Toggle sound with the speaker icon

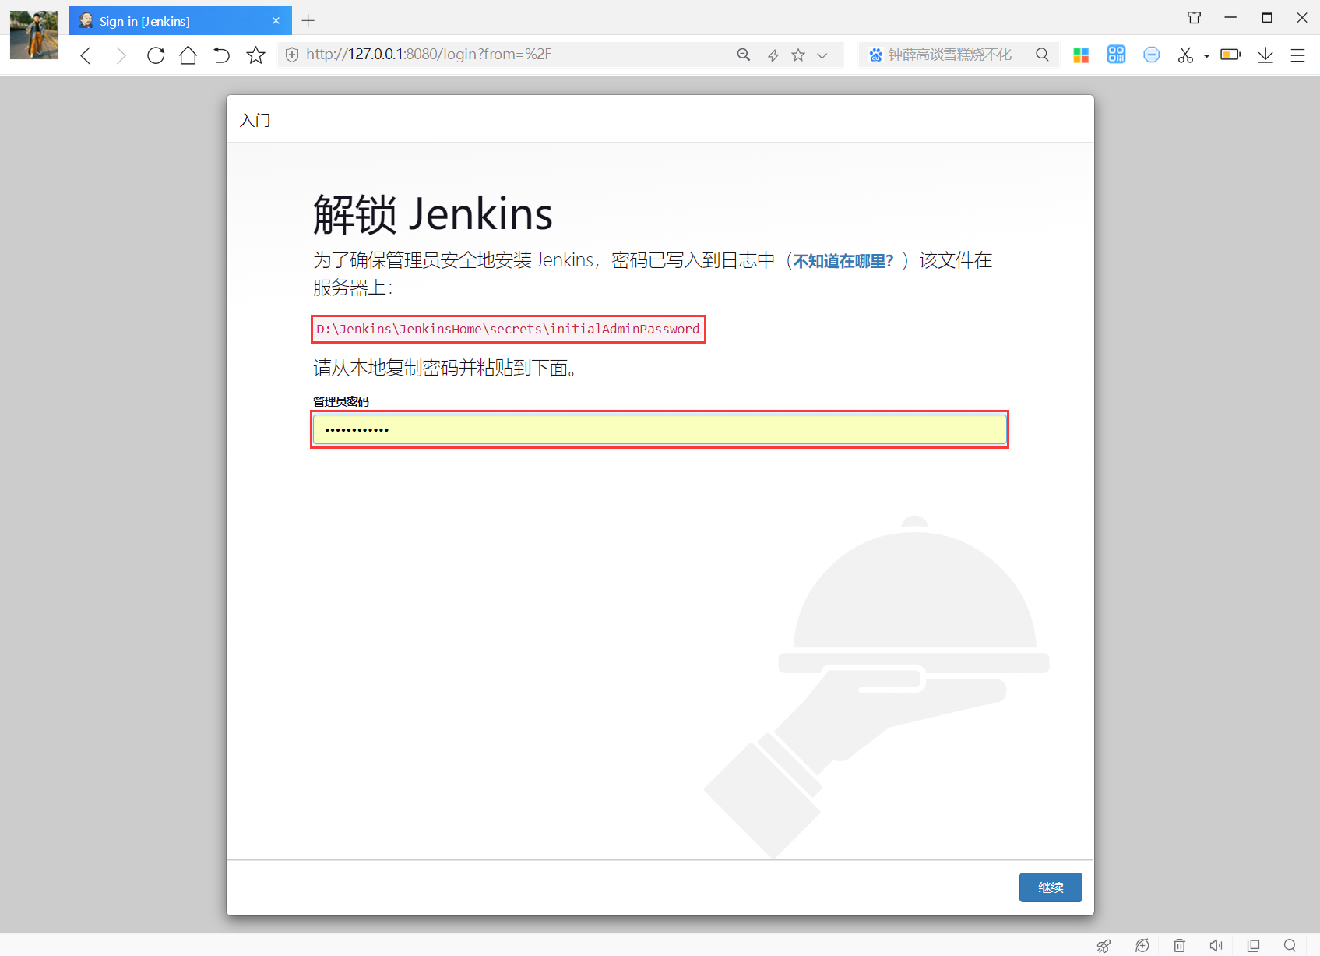pos(1216,946)
